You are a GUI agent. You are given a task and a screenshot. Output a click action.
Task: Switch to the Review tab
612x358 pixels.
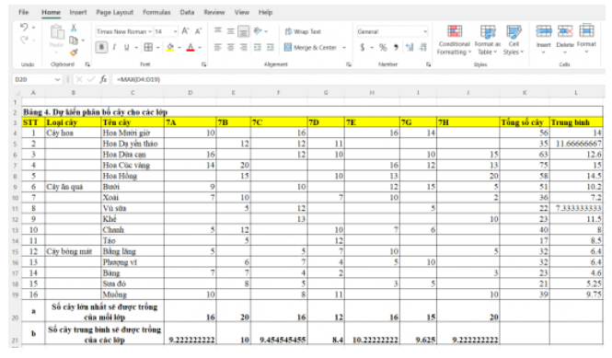214,12
